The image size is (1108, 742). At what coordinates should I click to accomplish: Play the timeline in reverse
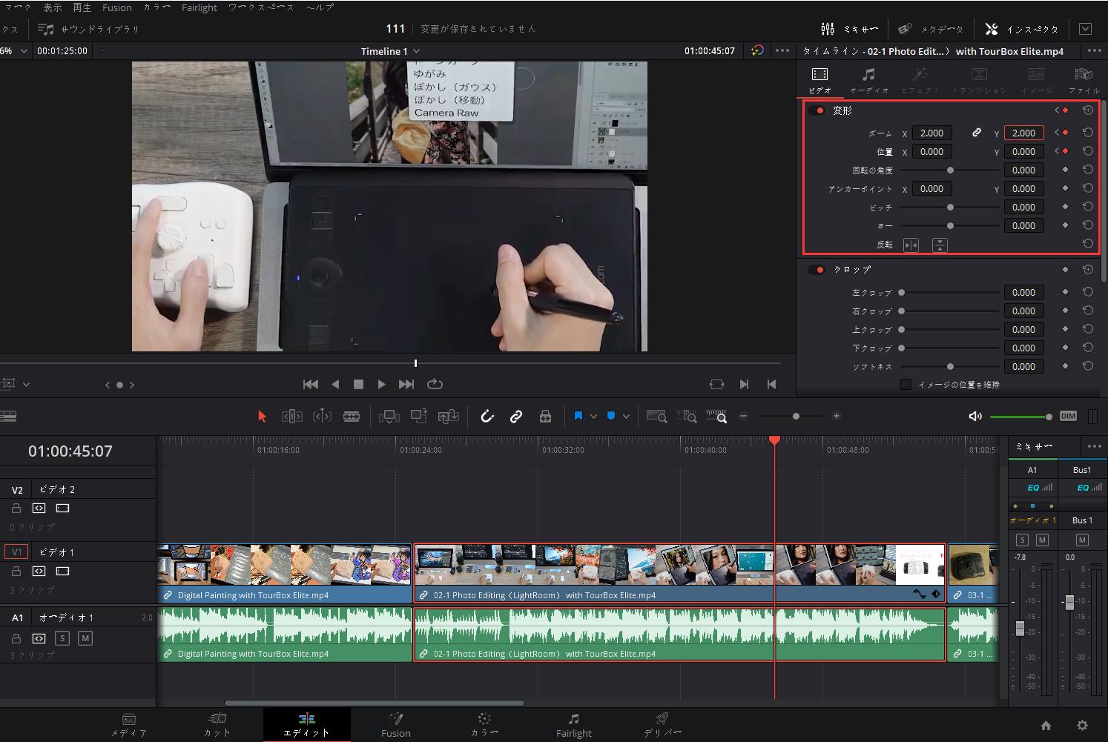coord(335,384)
